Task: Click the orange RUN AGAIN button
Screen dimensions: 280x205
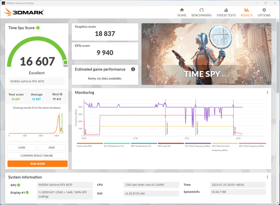Action: 38,164
